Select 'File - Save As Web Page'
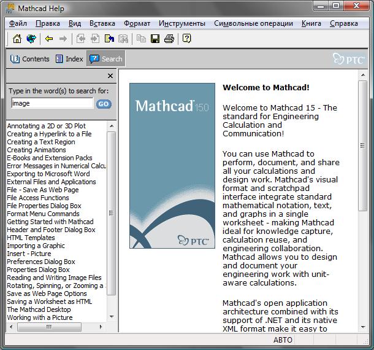Viewport: 374px width, 350px height. coord(43,190)
